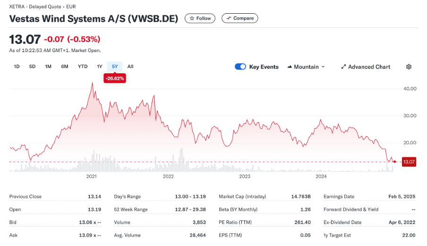Show the YTD chart range
Viewport: 427px width, 246px height.
pos(83,66)
